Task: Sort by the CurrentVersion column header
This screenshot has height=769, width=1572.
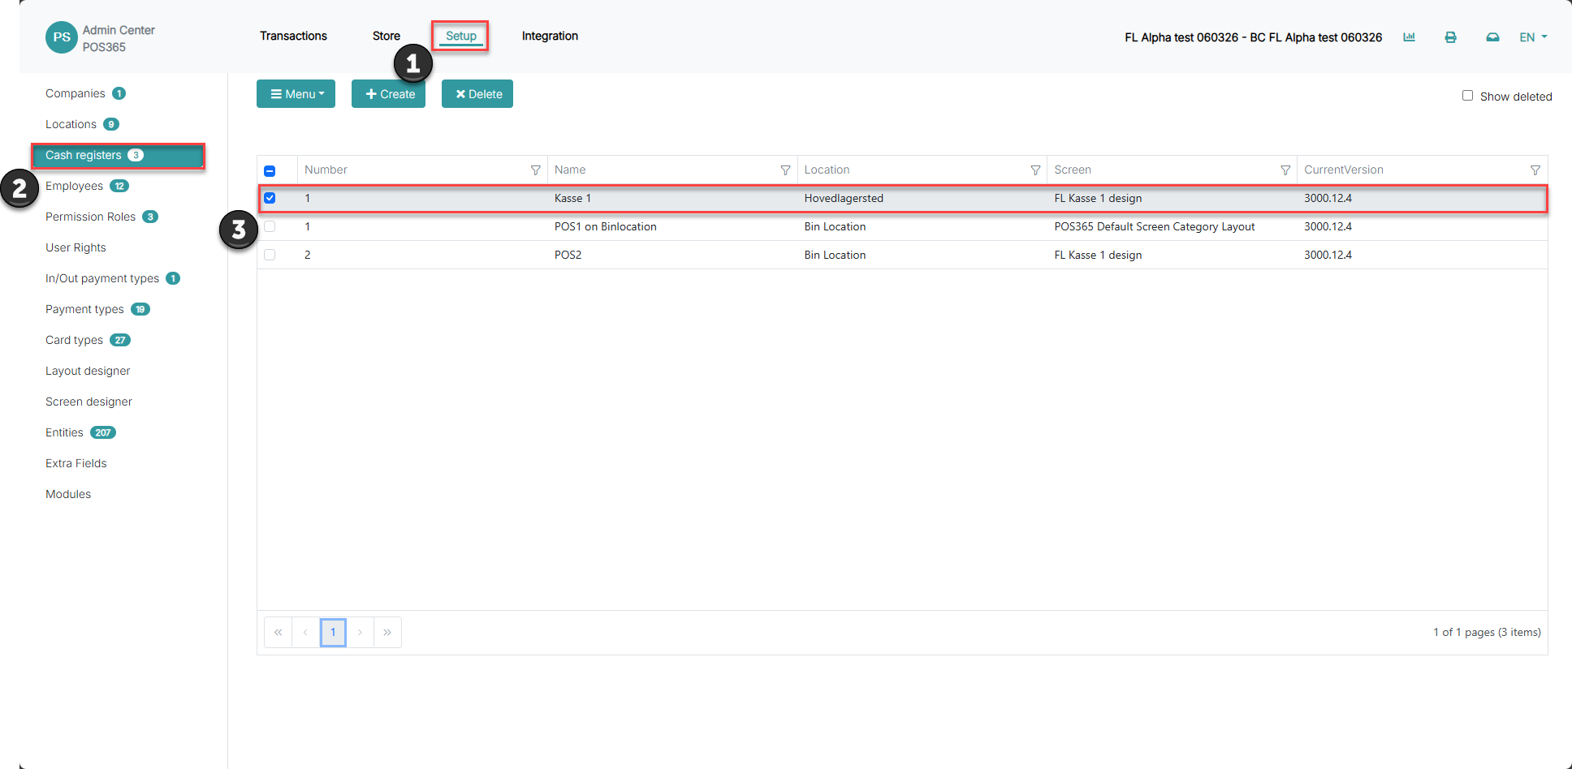Action: 1344,170
